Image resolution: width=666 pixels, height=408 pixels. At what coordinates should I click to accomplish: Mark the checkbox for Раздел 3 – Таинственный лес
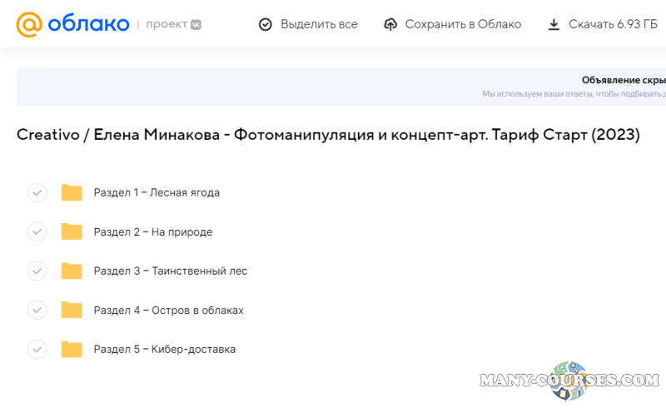tap(37, 271)
